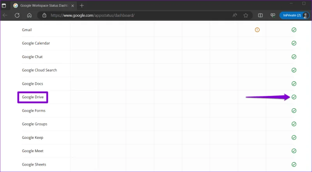Click the Google Cloud Search service name

click(x=39, y=70)
